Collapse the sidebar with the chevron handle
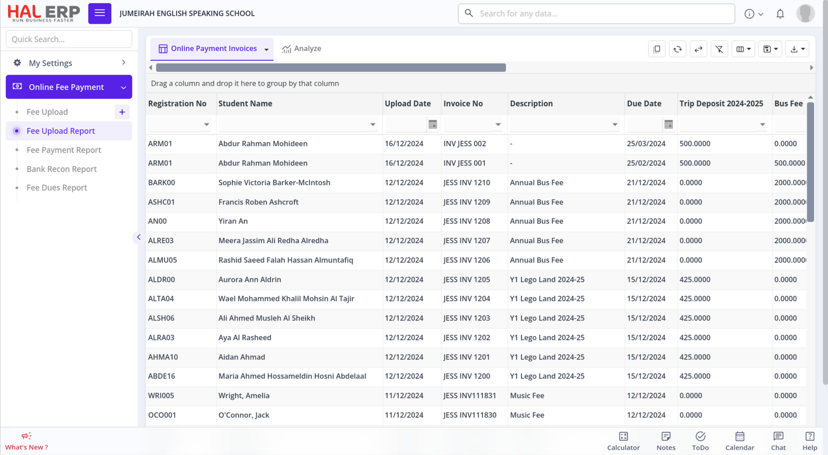This screenshot has width=828, height=455. tap(138, 237)
